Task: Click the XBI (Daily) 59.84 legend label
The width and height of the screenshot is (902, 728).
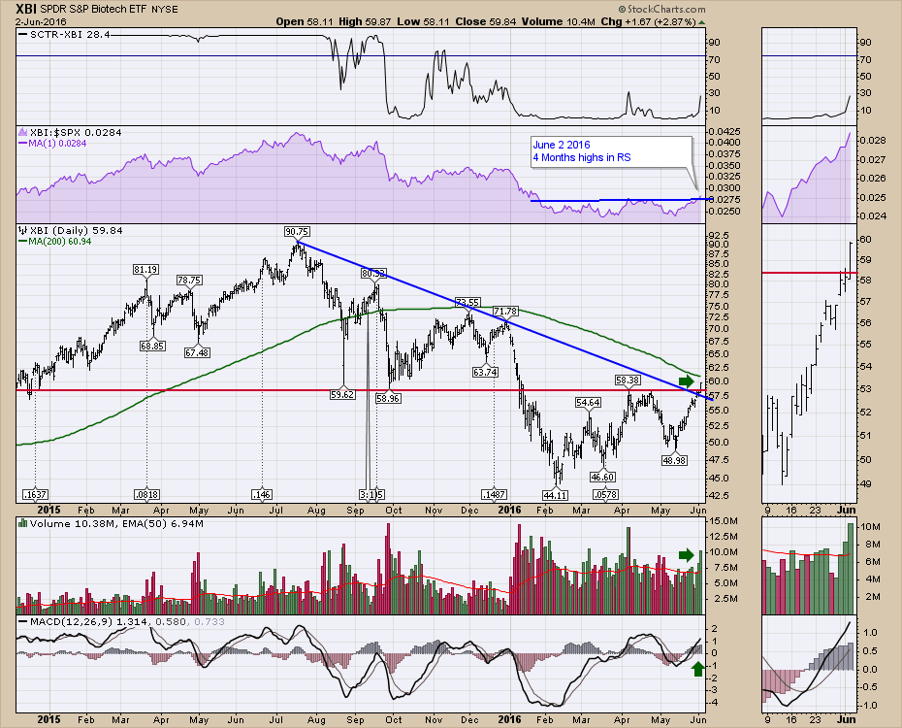Action: 71,230
